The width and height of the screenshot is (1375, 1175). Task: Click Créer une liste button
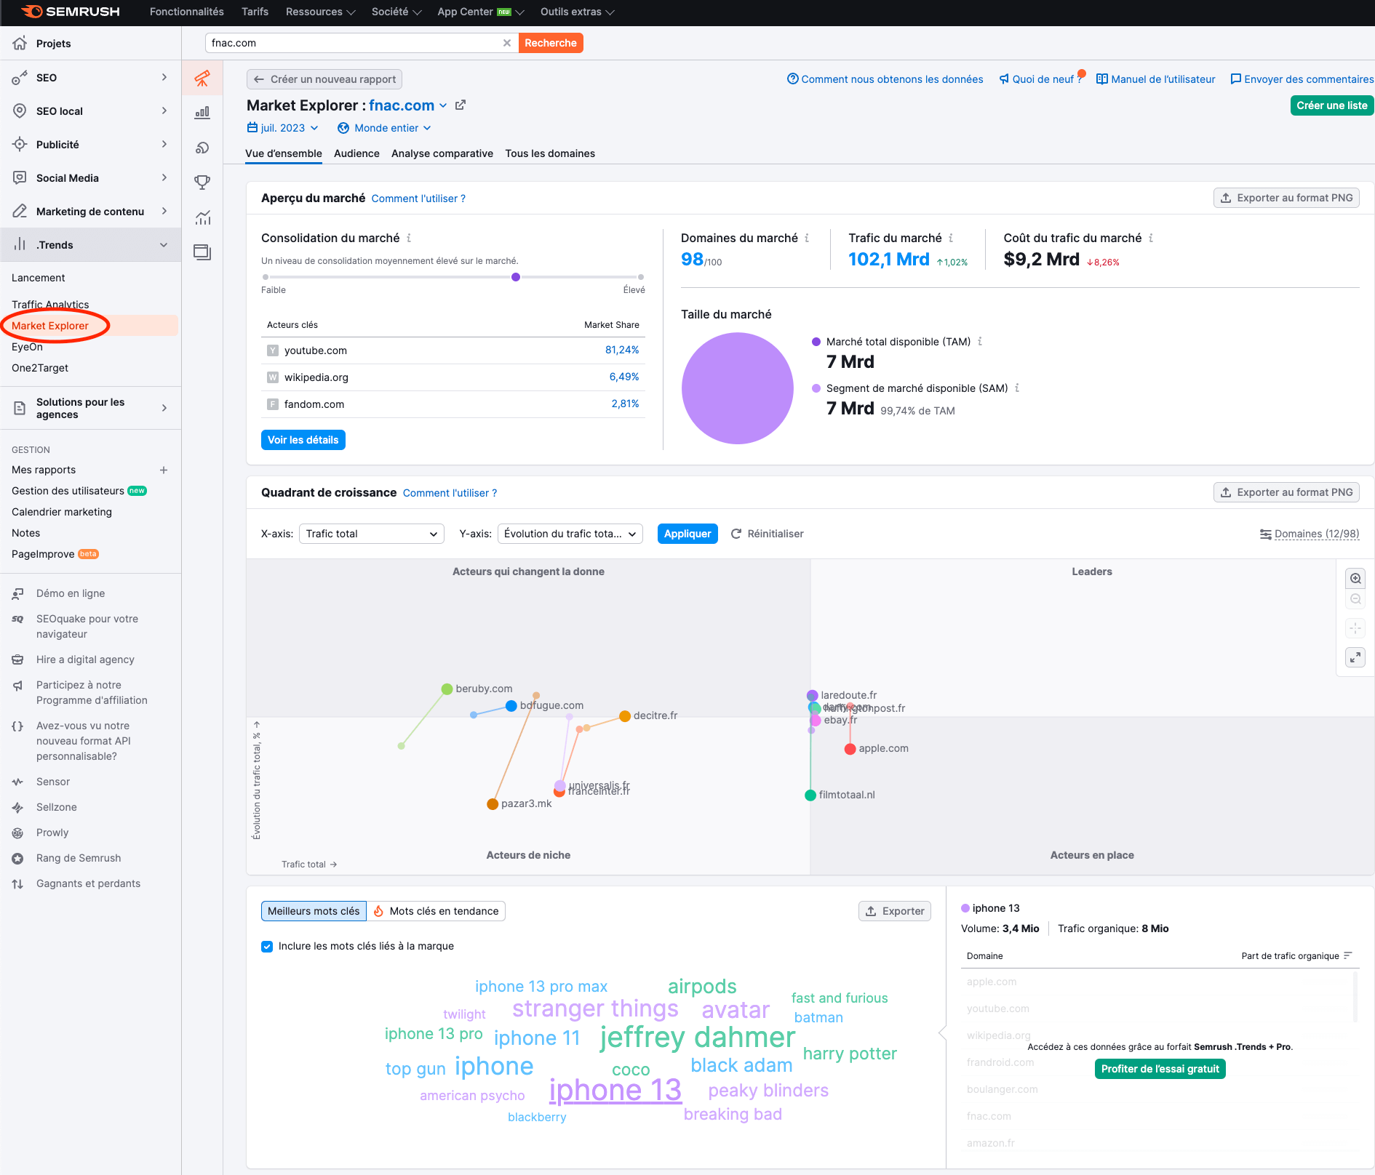[1331, 105]
